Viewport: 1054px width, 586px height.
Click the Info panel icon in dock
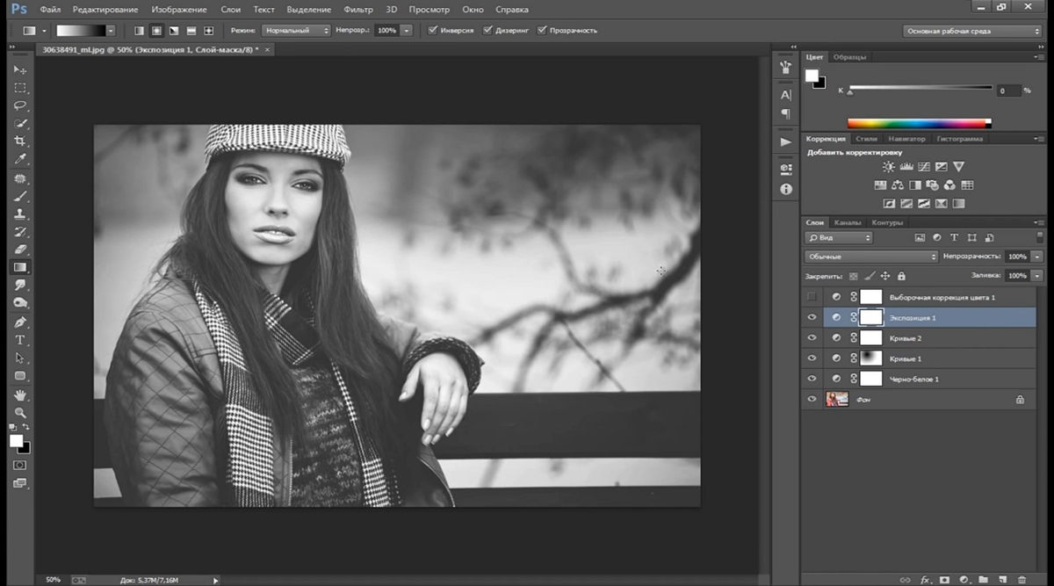786,189
